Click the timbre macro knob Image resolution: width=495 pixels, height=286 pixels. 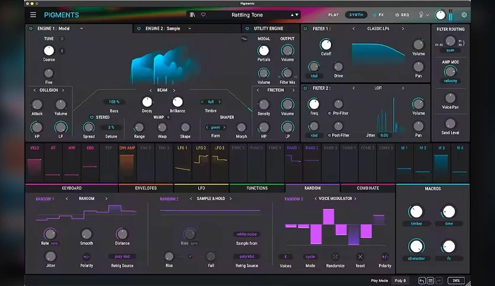[x=416, y=212]
